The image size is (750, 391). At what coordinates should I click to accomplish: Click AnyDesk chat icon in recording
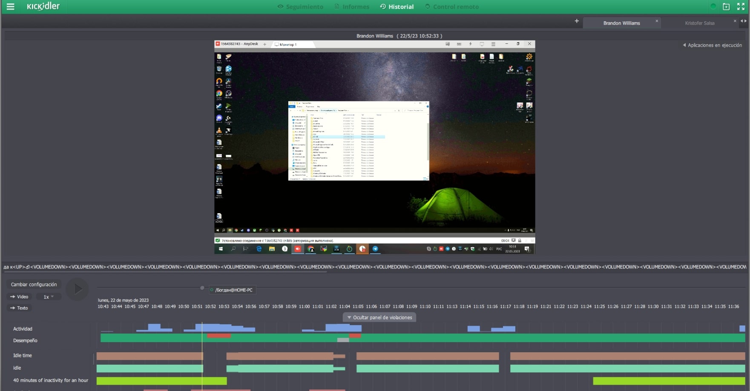pos(448,44)
